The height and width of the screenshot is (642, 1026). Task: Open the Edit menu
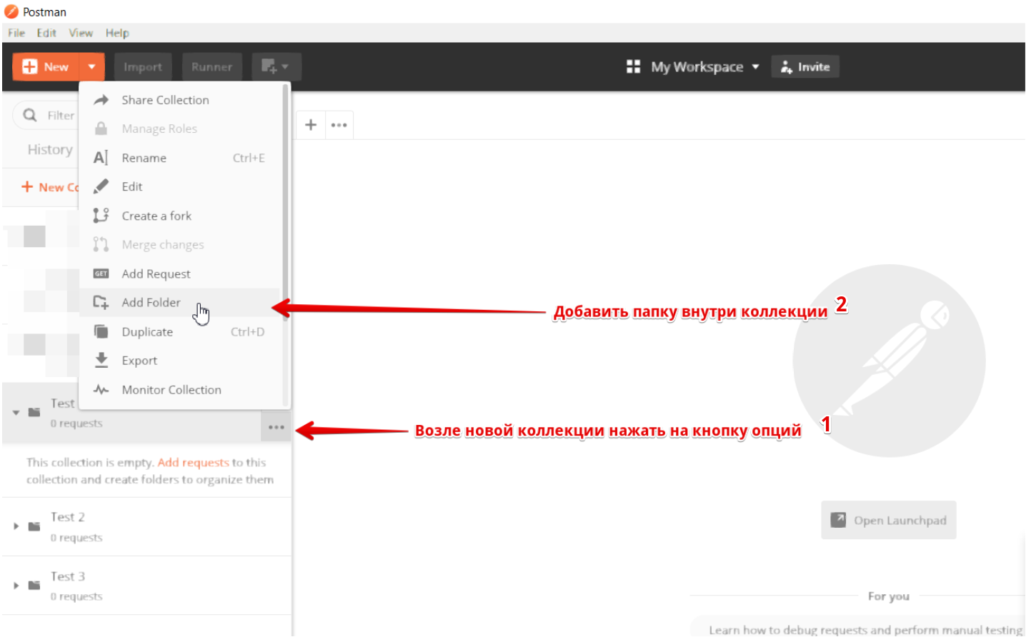46,33
